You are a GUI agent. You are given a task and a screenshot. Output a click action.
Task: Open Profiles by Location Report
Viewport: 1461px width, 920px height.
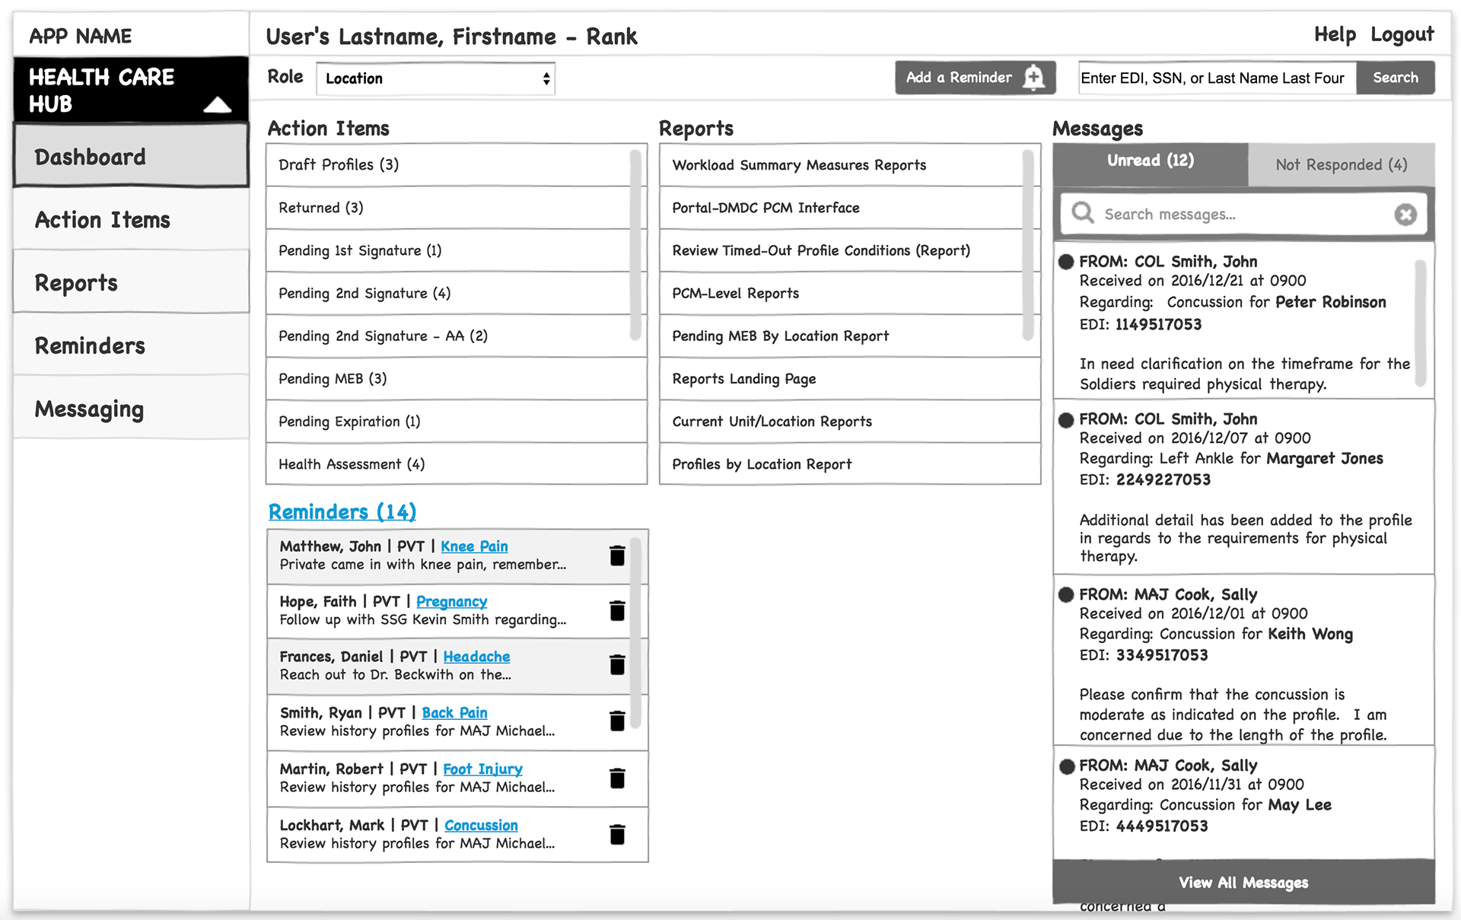point(850,463)
